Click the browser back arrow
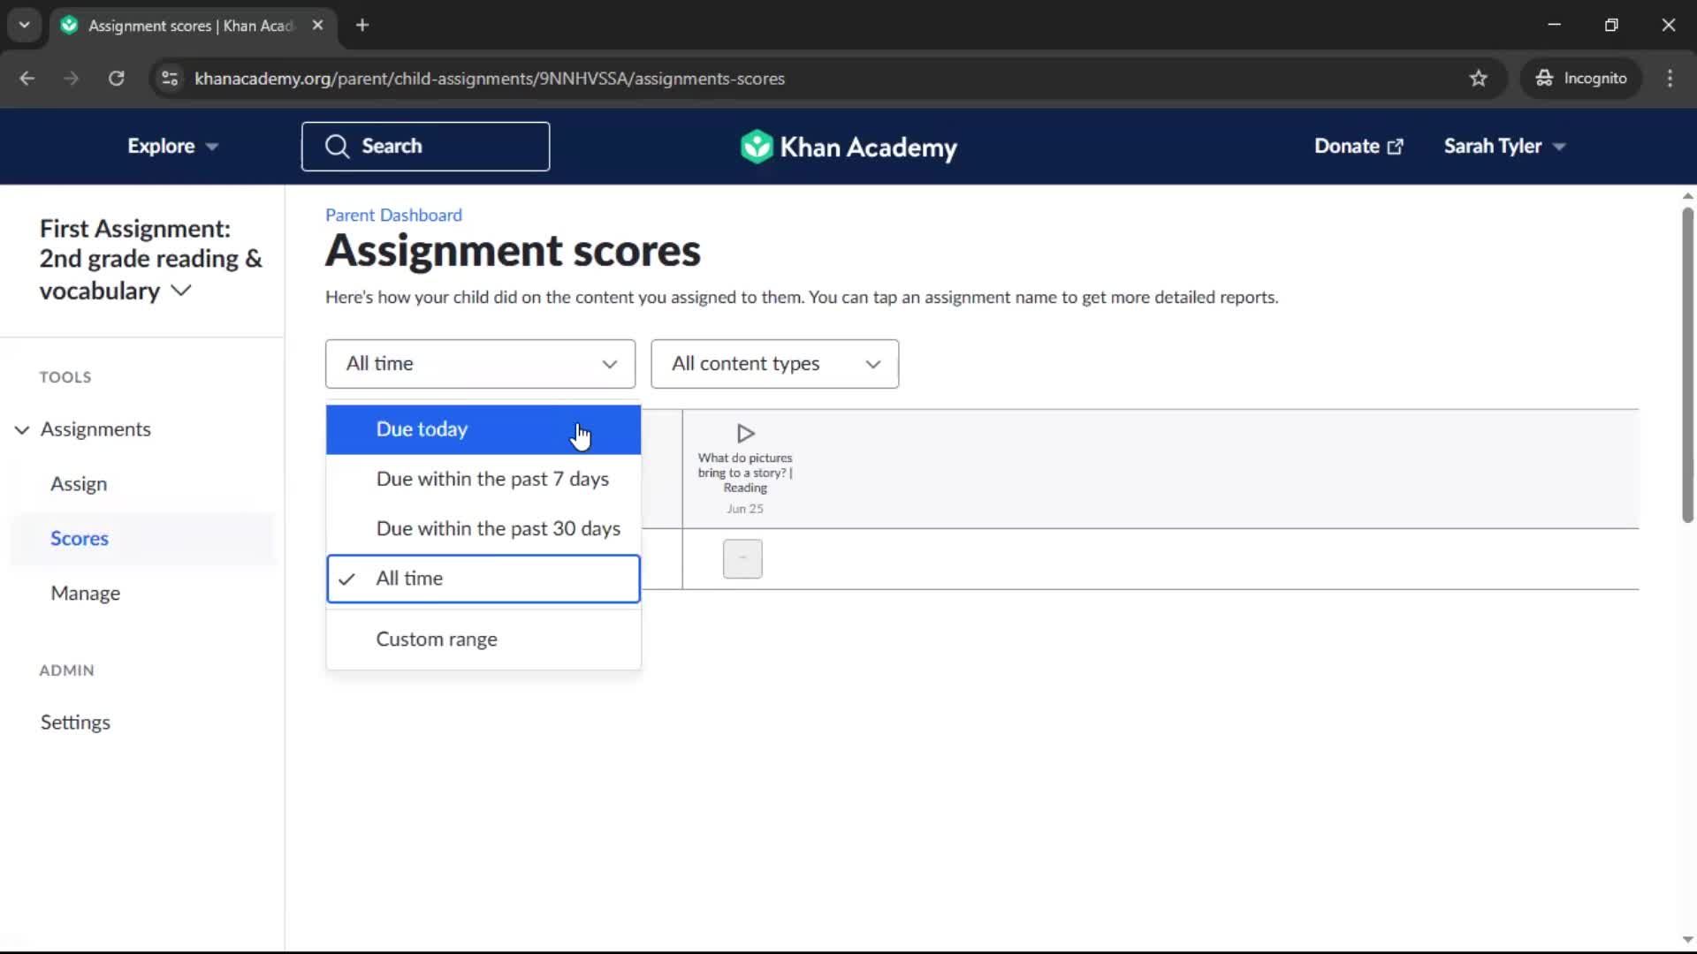This screenshot has width=1697, height=954. [27, 79]
